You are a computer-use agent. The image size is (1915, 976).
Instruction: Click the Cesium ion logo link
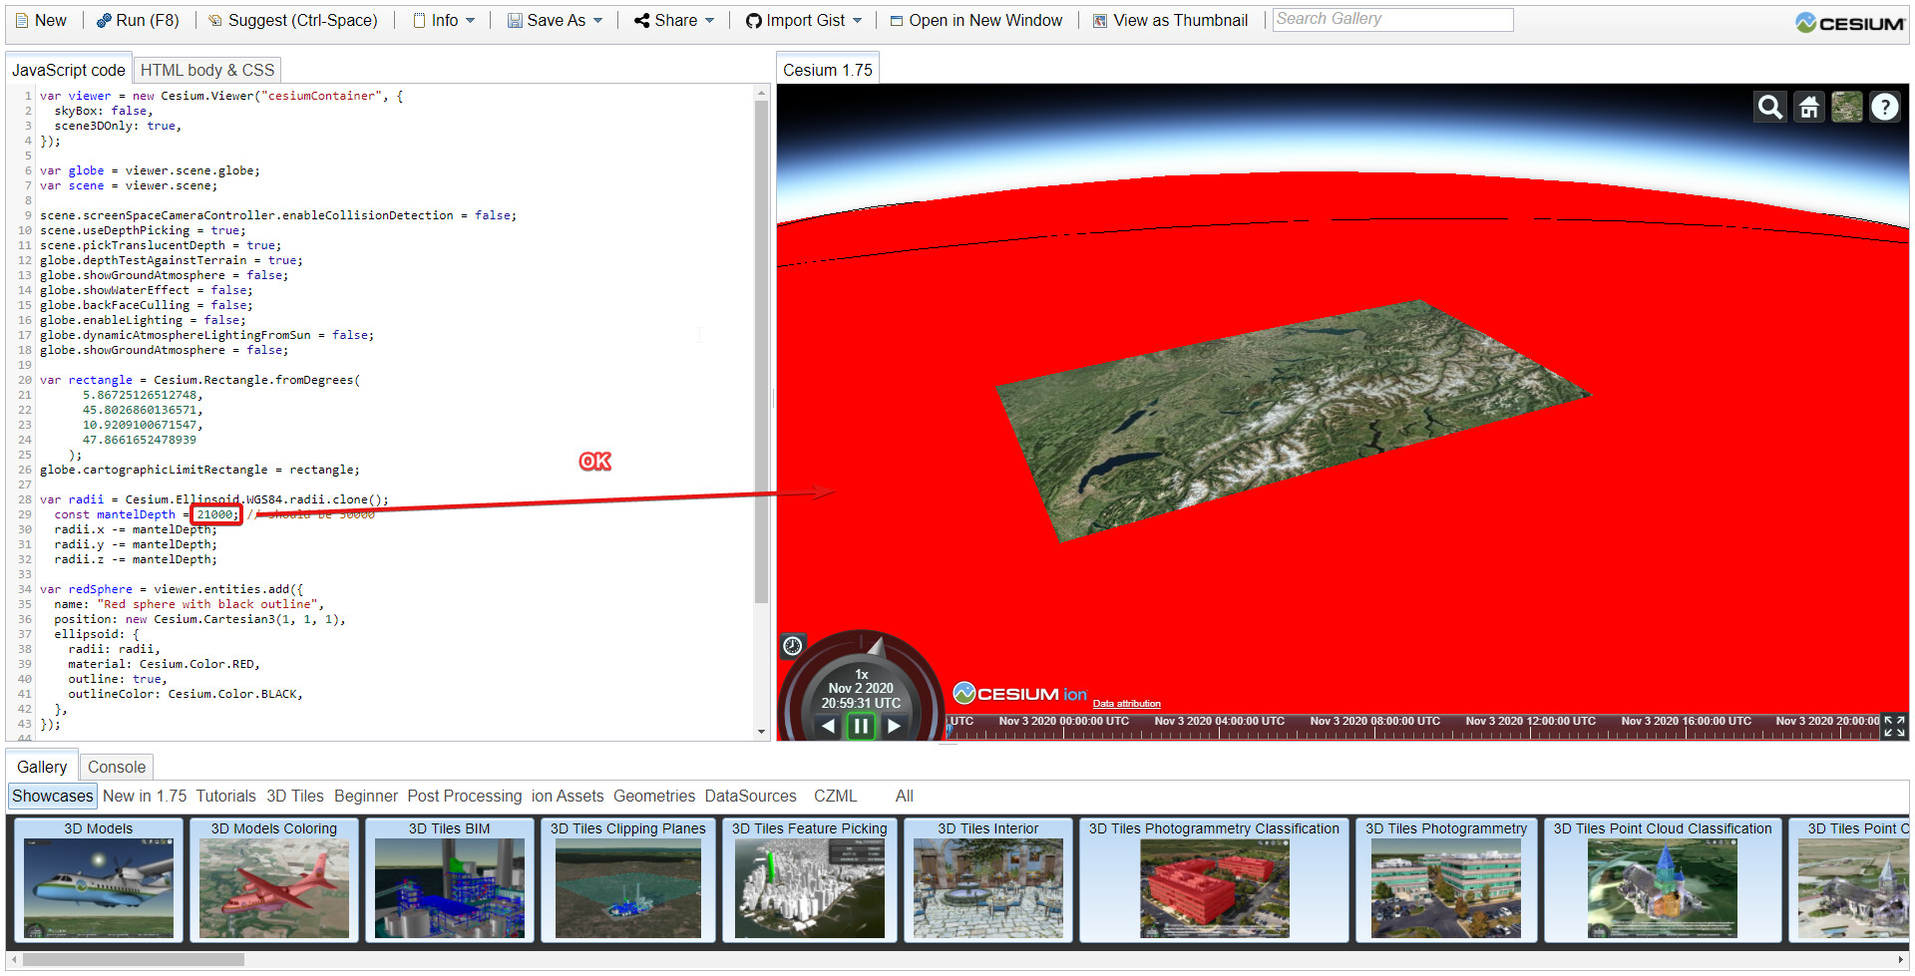(1019, 693)
